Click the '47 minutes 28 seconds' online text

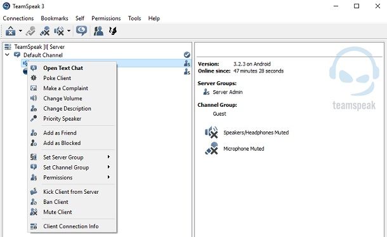click(258, 71)
